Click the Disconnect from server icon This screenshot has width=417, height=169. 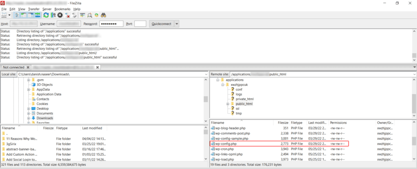click(x=67, y=15)
